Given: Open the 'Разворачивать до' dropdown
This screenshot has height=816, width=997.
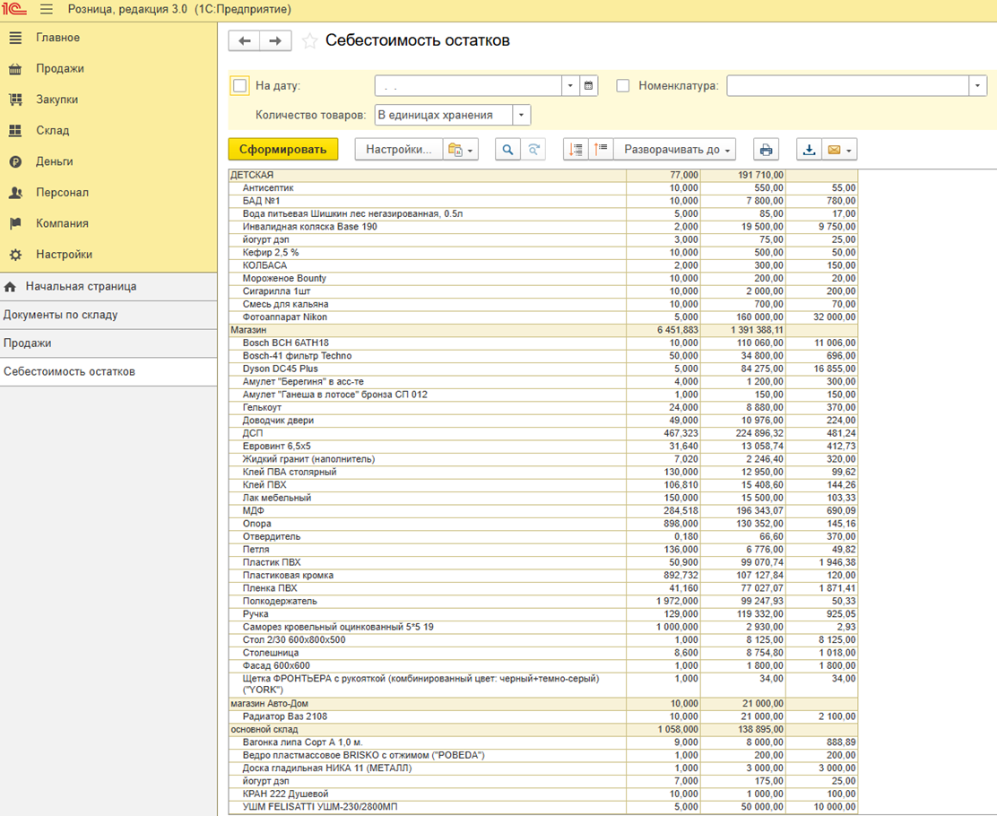Looking at the screenshot, I should [x=677, y=150].
